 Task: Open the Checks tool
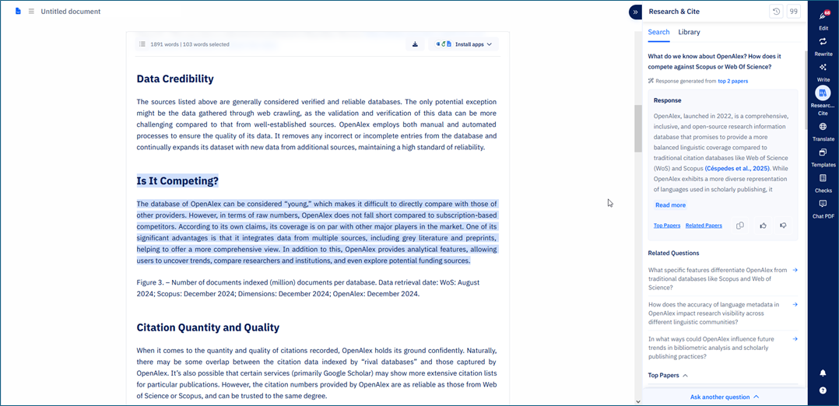(x=823, y=184)
